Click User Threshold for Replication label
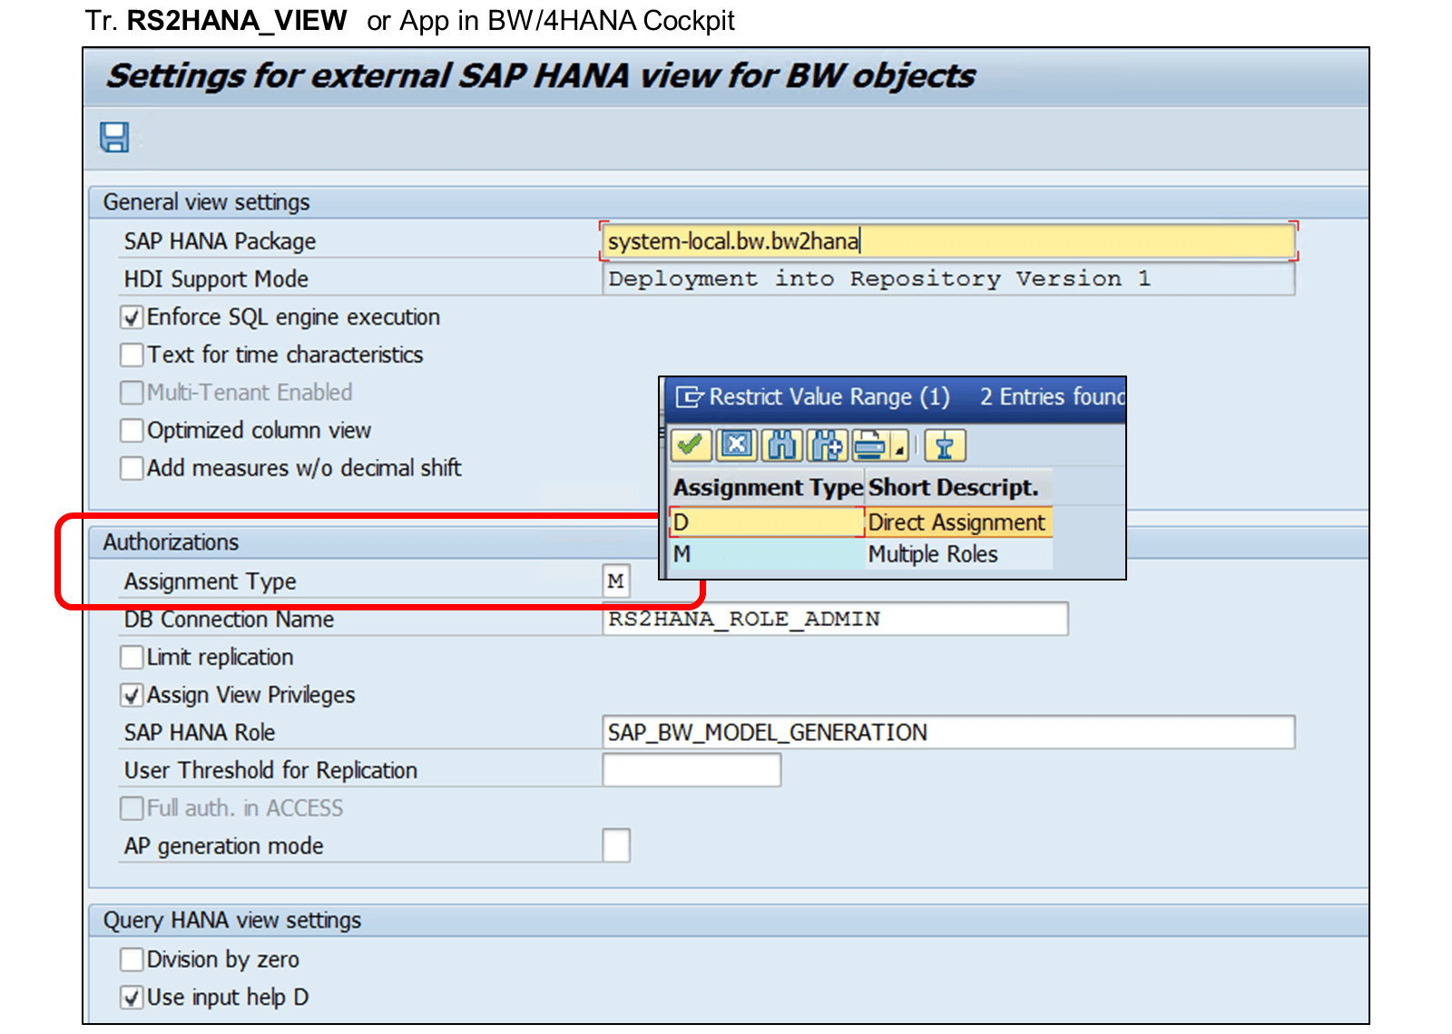Image resolution: width=1452 pixels, height=1034 pixels. pos(270,771)
